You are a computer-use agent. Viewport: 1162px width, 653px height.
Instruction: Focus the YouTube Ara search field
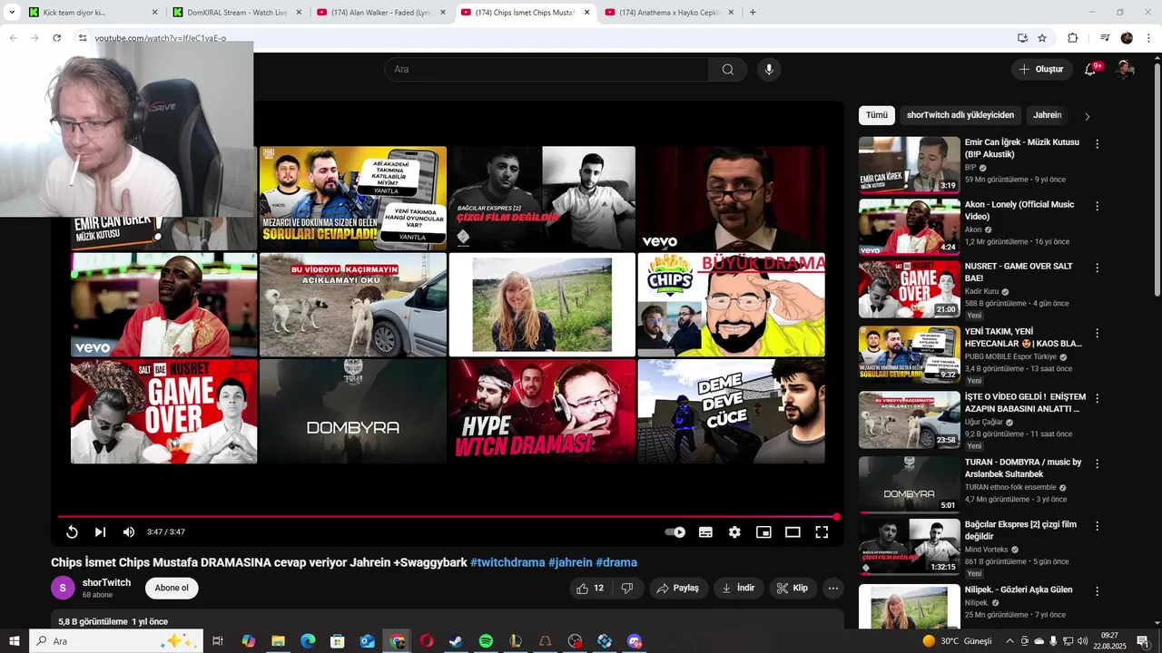pyautogui.click(x=547, y=70)
